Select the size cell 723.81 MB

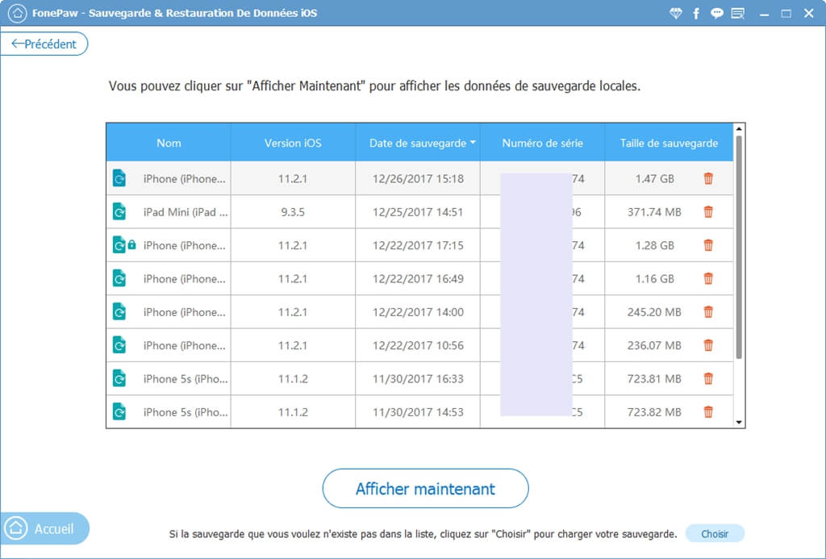point(654,378)
